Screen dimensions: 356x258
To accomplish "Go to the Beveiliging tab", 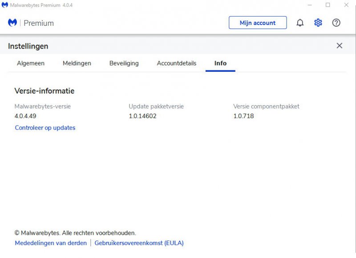I will (124, 63).
